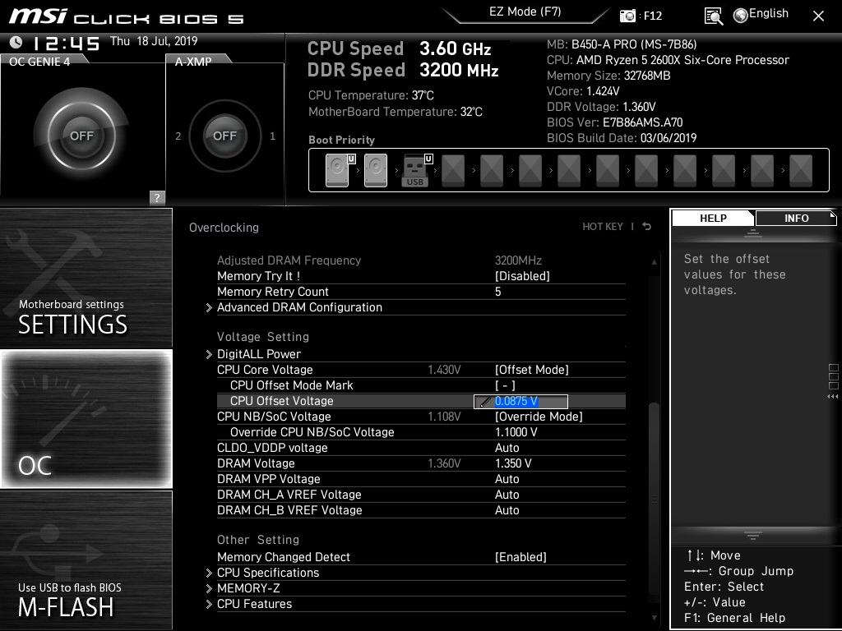Click the date Thu 18 Jul, 2019
Image resolution: width=842 pixels, height=631 pixels.
(154, 41)
